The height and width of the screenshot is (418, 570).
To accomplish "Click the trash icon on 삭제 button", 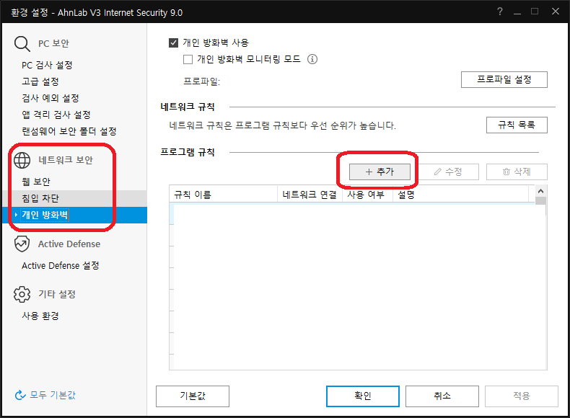I will [506, 172].
